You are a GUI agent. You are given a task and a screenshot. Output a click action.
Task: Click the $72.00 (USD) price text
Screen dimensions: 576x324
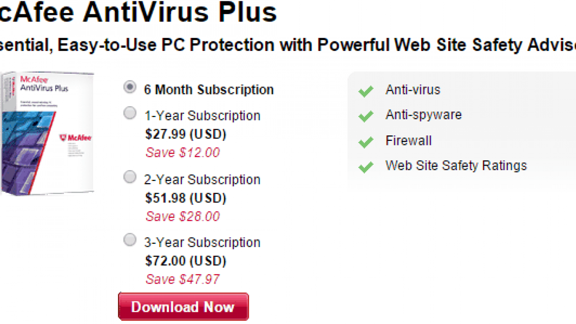coord(186,261)
